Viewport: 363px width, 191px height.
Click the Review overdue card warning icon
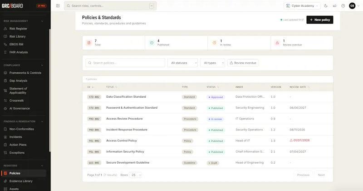click(x=277, y=43)
